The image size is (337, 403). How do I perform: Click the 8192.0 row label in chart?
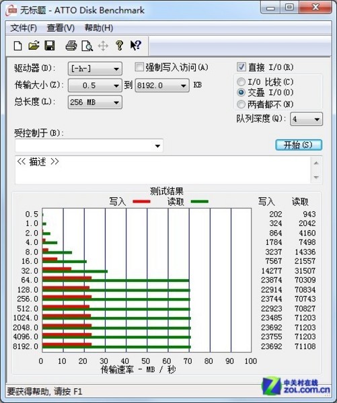pyautogui.click(x=26, y=346)
